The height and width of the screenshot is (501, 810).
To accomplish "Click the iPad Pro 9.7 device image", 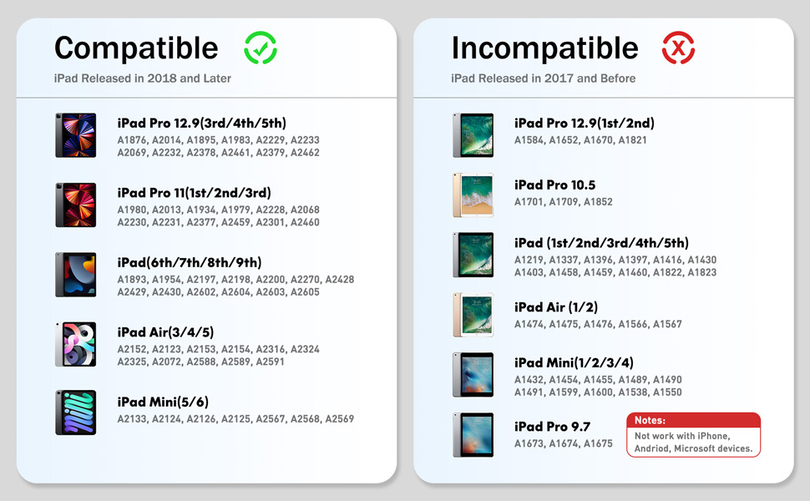I will pos(473,435).
